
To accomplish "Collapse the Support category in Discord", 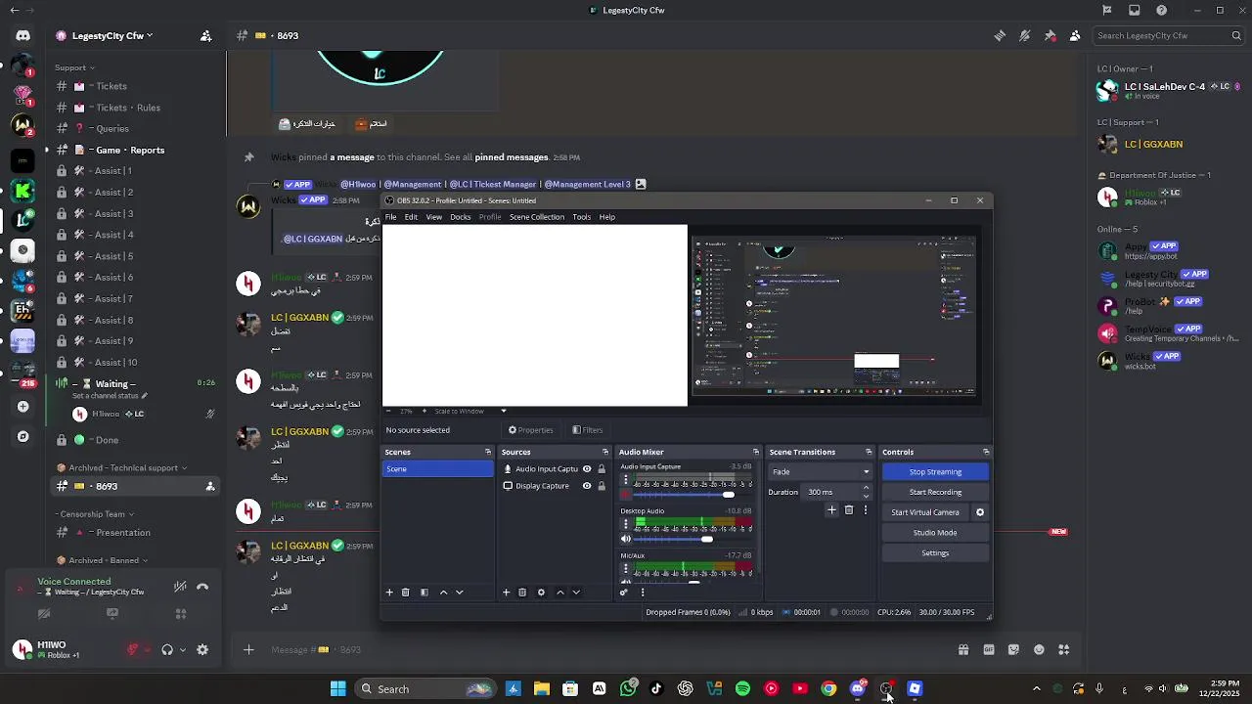I will (x=74, y=67).
